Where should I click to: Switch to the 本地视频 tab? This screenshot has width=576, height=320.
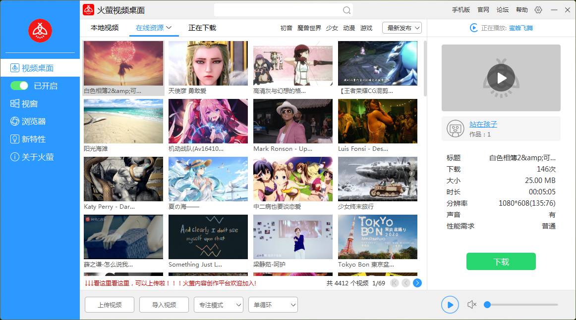tap(105, 28)
